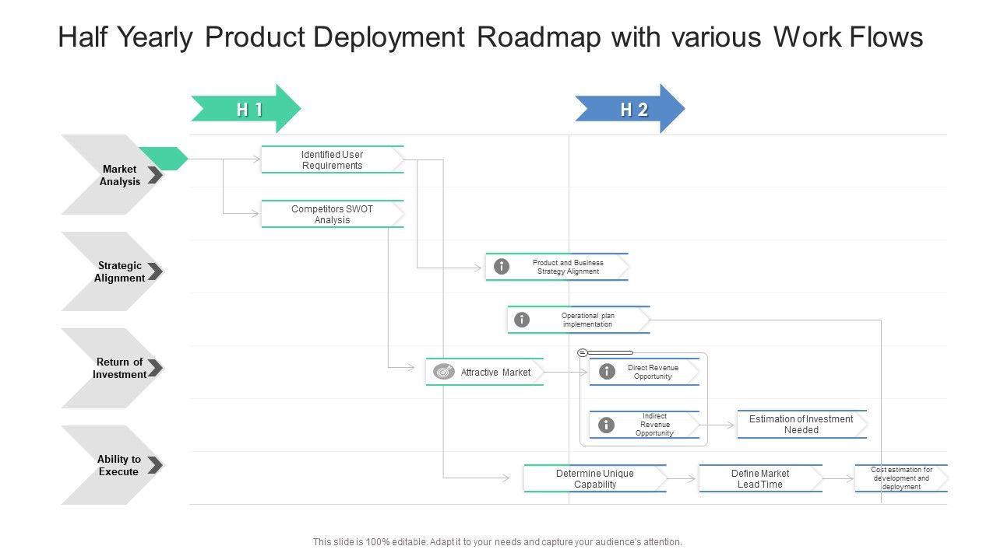Click the Determine Unique Capability box
Image resolution: width=997 pixels, height=560 pixels.
(594, 478)
